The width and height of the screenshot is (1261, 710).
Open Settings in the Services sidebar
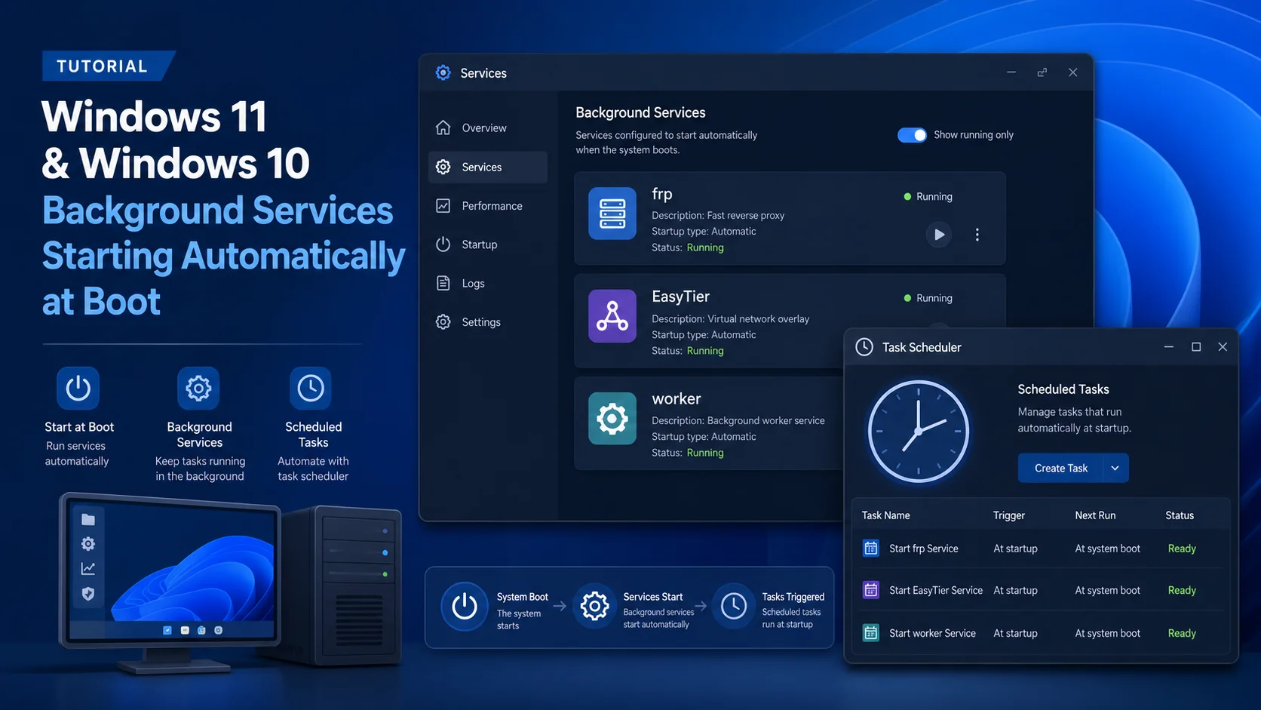point(488,322)
